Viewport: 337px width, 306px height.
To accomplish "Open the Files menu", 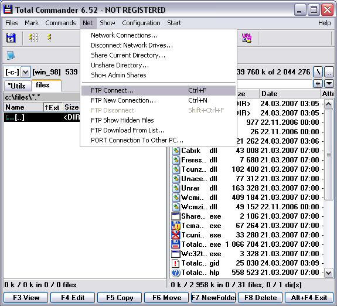I will 12,23.
